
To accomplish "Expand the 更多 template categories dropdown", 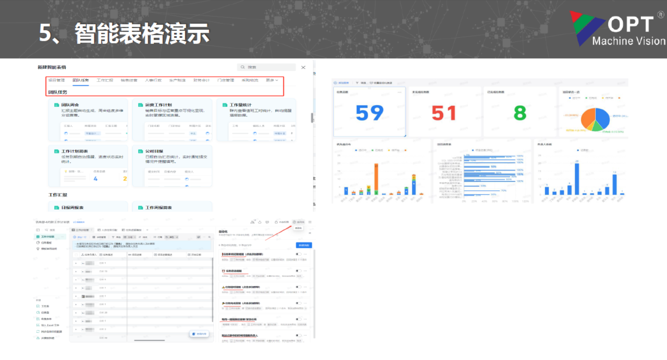I will pyautogui.click(x=272, y=80).
